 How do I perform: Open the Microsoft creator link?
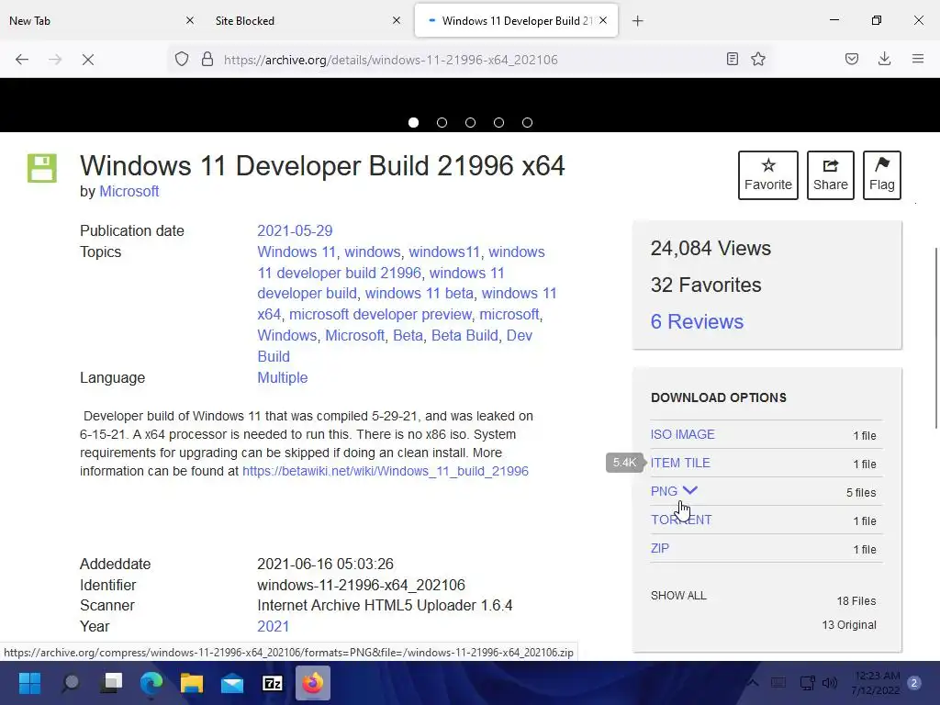(x=129, y=191)
